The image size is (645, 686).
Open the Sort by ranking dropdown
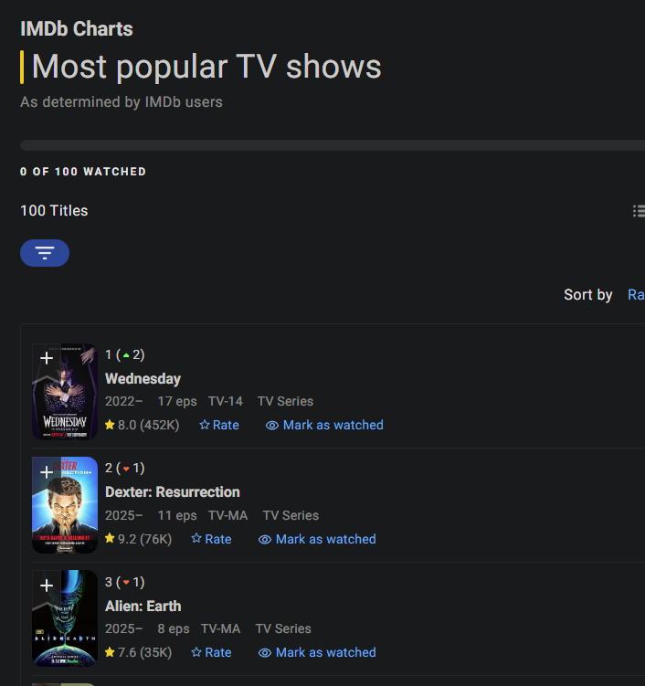636,294
